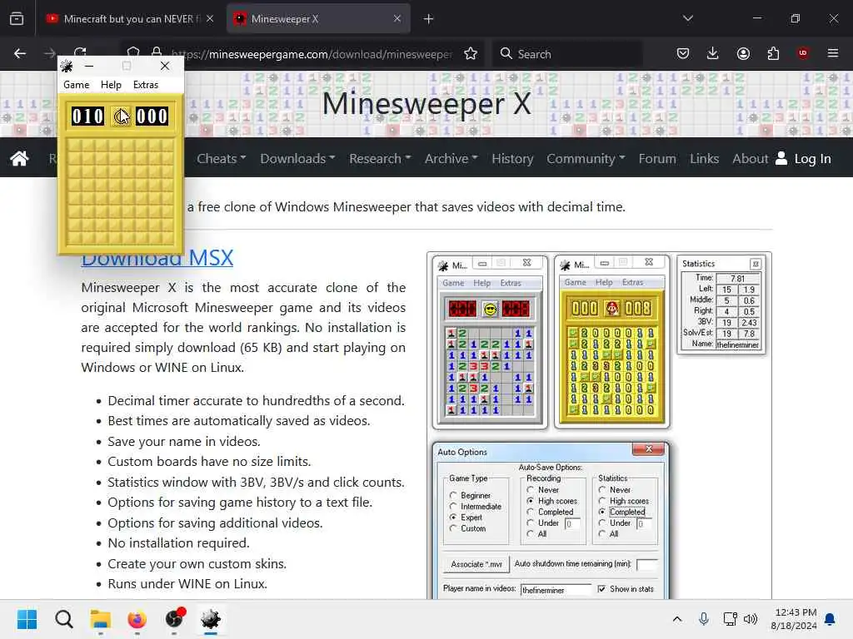This screenshot has width=853, height=639.
Task: Click the browser Search field
Action: point(567,53)
